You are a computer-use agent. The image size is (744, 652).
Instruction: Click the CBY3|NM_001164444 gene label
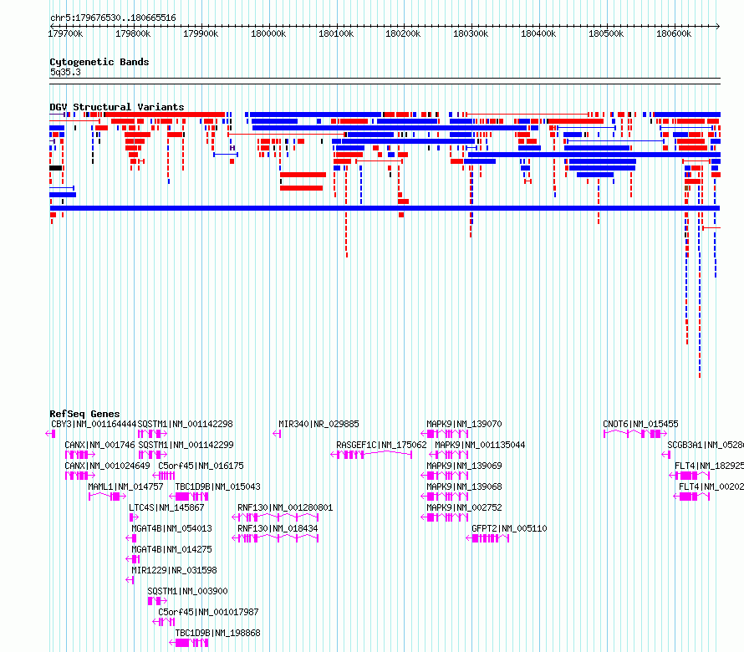[x=94, y=424]
